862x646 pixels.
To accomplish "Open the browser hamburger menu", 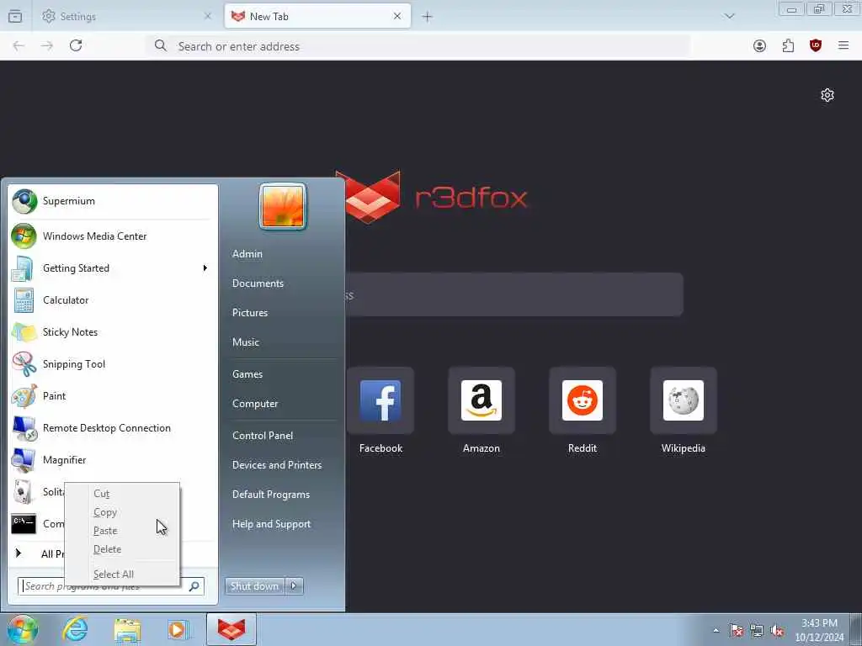I will (x=843, y=45).
